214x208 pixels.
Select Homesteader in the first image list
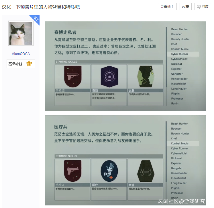[x=179, y=79]
